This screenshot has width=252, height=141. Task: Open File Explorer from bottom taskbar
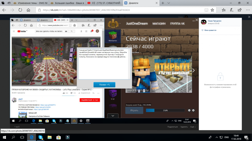(49, 137)
